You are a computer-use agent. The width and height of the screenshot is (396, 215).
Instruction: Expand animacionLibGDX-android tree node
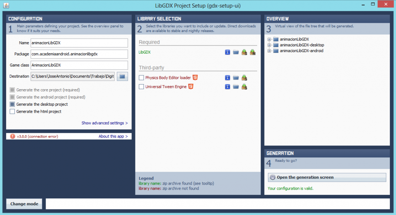pyautogui.click(x=269, y=51)
